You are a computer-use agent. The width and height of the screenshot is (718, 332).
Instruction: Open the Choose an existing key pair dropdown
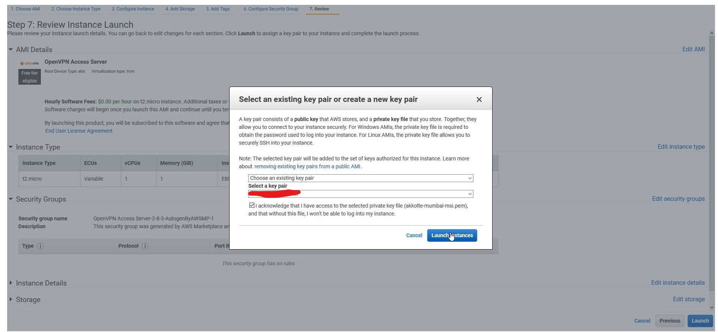click(361, 178)
